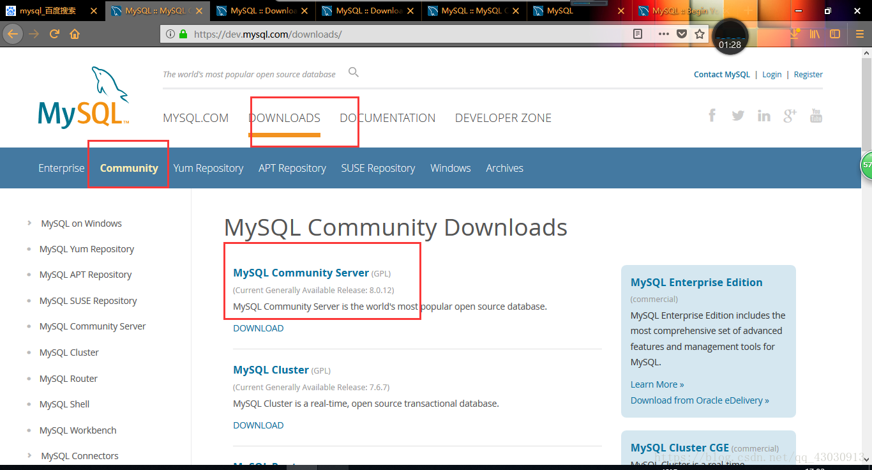The width and height of the screenshot is (872, 470).
Task: Click the magnifier search icon beside tagline
Action: click(354, 72)
